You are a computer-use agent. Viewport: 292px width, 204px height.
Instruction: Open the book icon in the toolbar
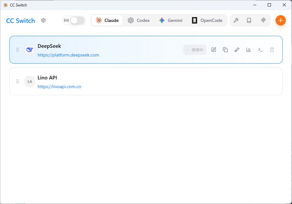[249, 20]
